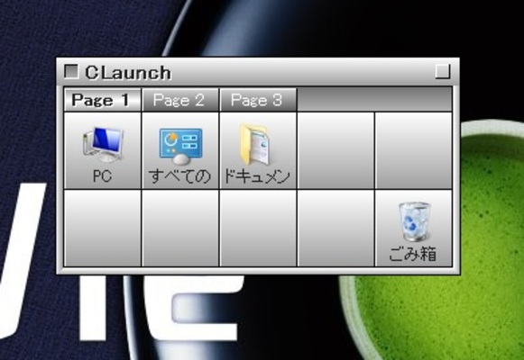Select the empty slot below PC
The height and width of the screenshot is (360, 524).
click(103, 229)
